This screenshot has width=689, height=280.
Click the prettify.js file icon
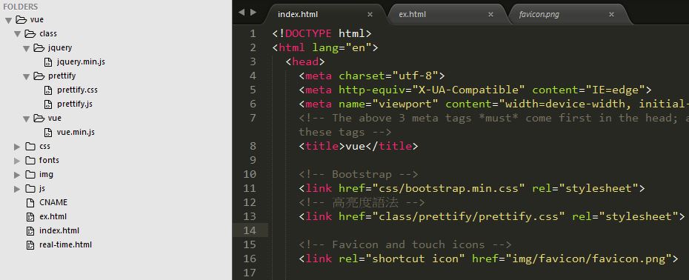pyautogui.click(x=48, y=104)
